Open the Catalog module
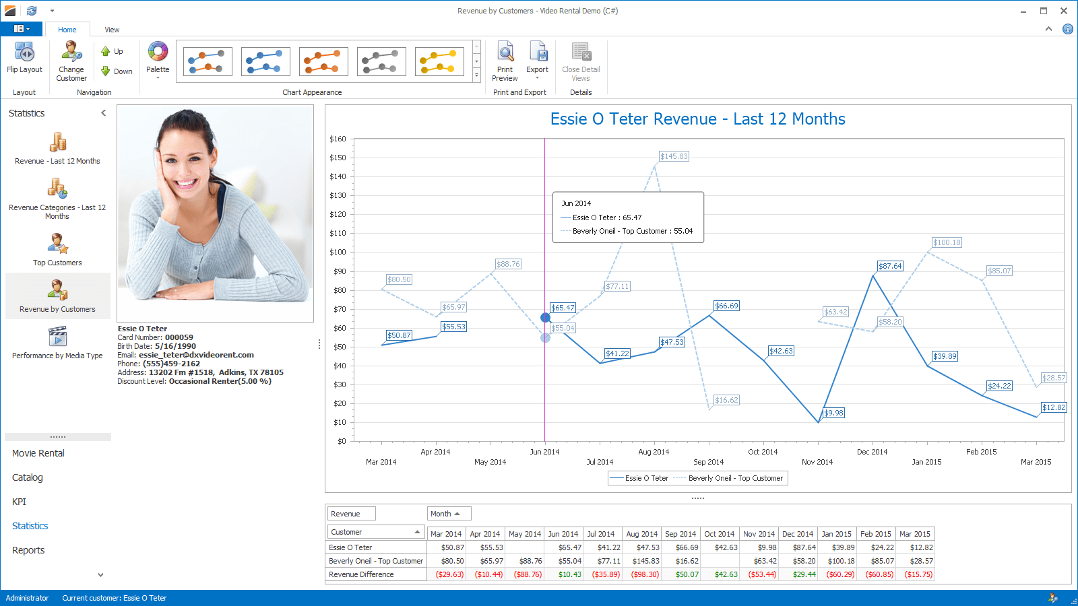1078x606 pixels. coord(28,477)
